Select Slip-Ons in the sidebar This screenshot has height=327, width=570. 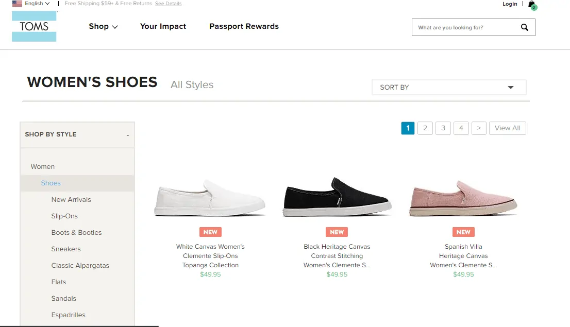tap(64, 216)
